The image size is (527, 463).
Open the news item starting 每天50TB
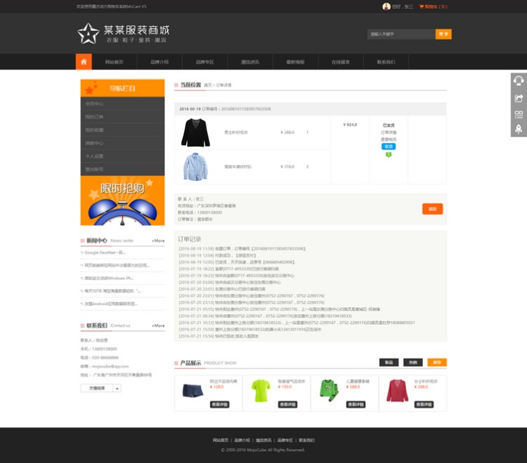coord(112,291)
